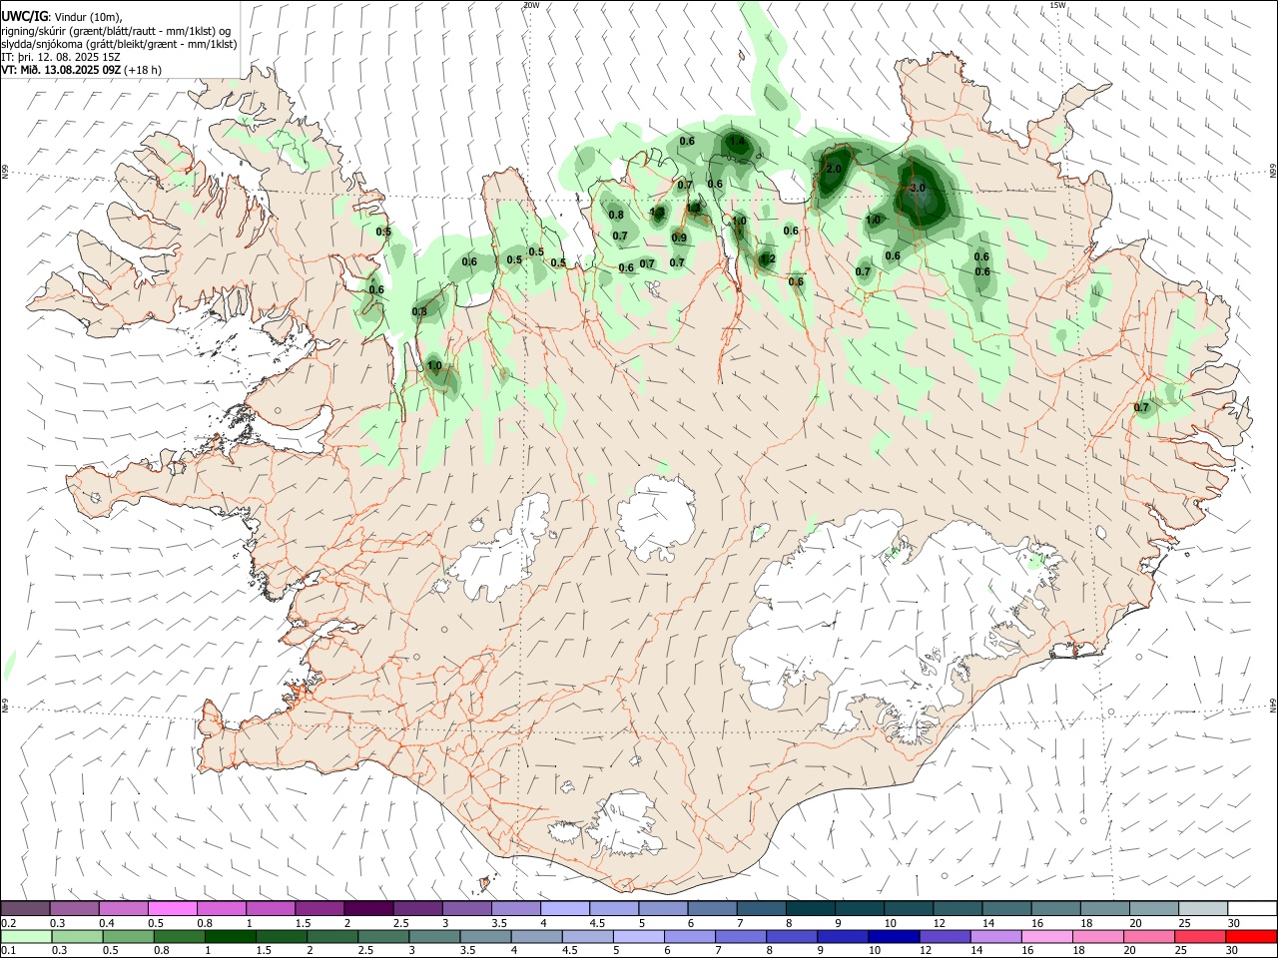The width and height of the screenshot is (1278, 958).
Task: Click the lavender snow swatch above label "4"
Action: tap(564, 909)
